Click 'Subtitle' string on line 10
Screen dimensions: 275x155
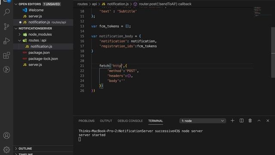pos(127,11)
